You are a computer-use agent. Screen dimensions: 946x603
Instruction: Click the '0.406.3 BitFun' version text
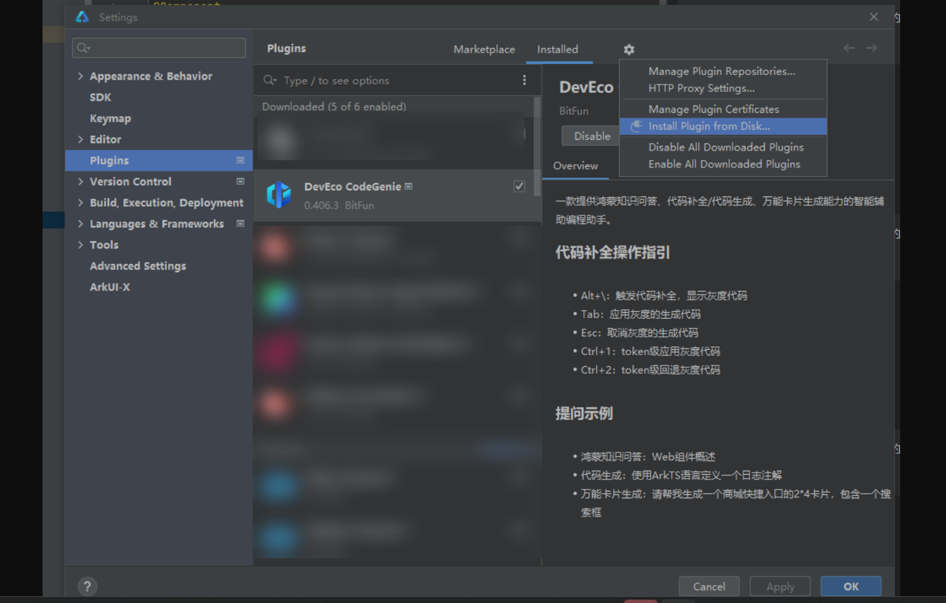(x=339, y=205)
